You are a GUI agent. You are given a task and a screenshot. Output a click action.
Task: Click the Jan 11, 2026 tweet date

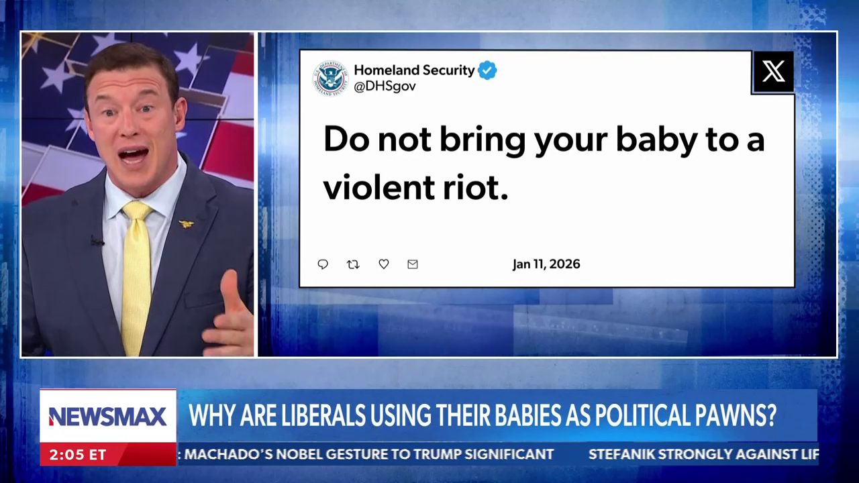coord(546,264)
